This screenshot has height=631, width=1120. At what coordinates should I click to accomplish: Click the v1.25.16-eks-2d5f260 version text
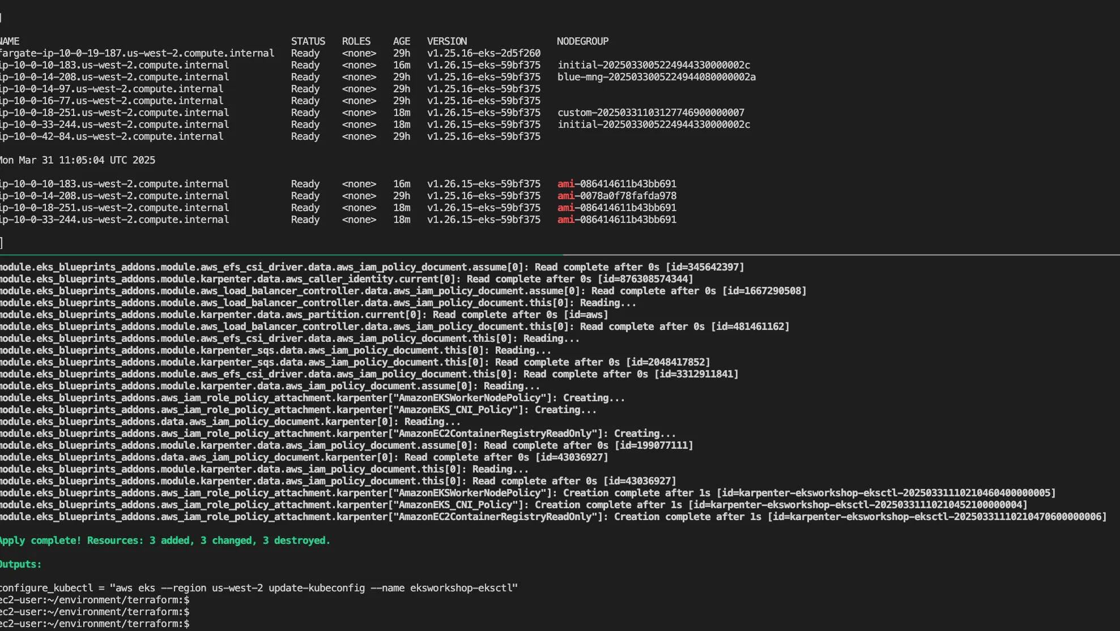483,53
